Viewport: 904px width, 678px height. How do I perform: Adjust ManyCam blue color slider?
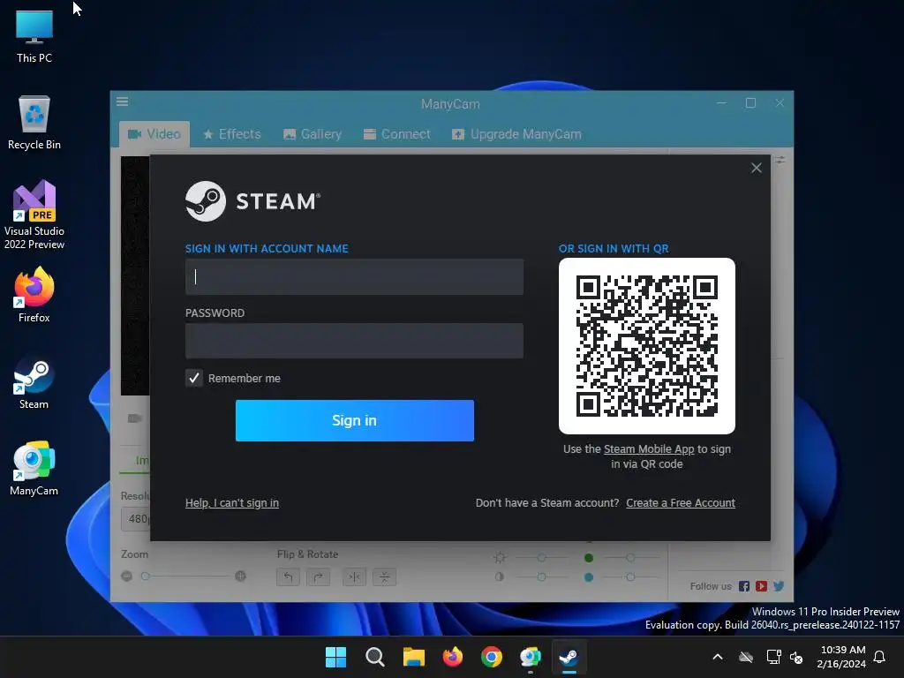[630, 576]
